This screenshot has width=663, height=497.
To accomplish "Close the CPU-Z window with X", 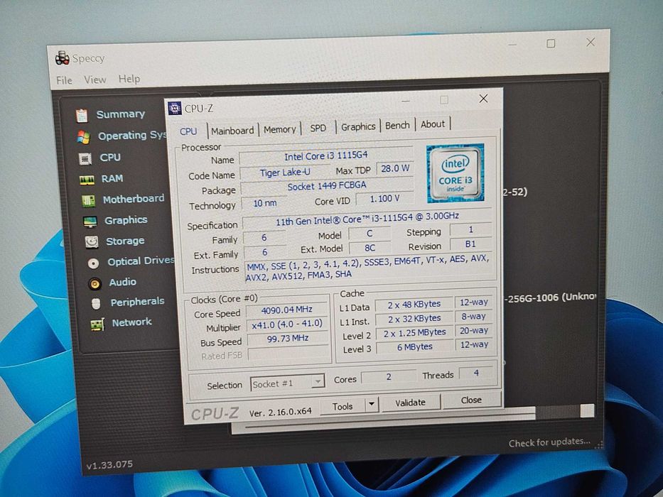I will click(x=483, y=99).
